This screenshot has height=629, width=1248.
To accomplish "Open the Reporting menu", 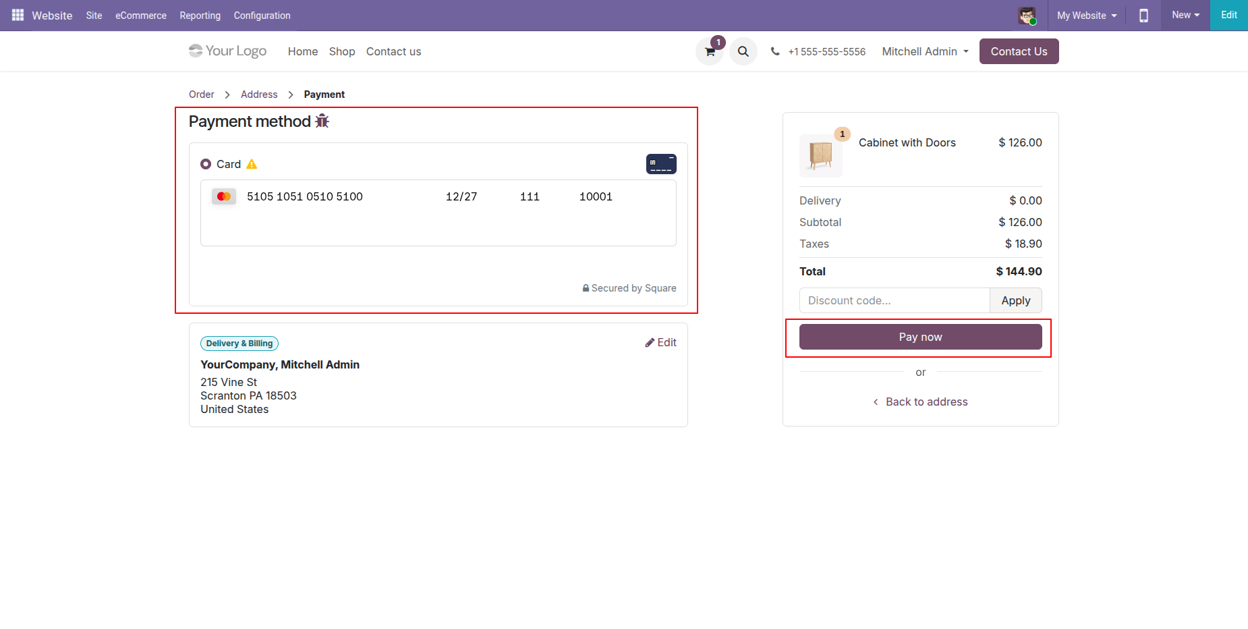I will pos(200,16).
